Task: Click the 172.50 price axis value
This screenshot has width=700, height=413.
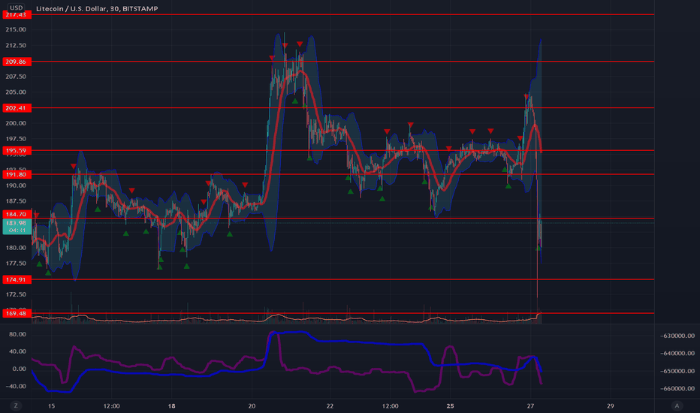Action: coord(16,294)
